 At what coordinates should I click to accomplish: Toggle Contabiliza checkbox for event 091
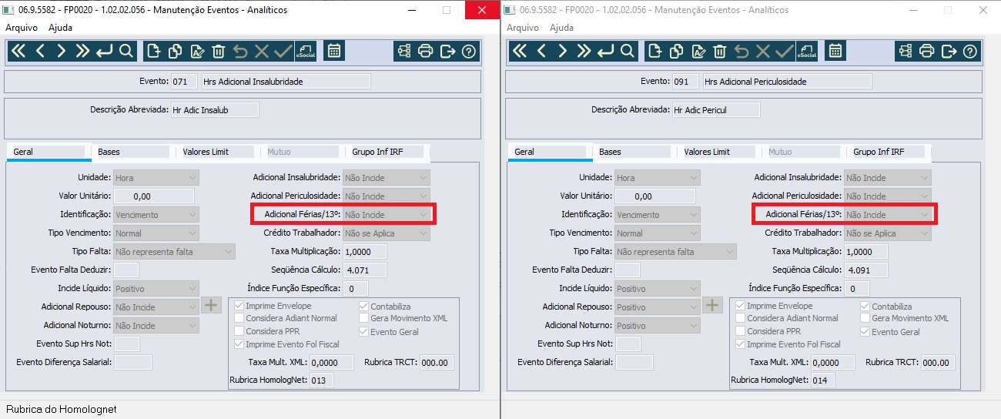click(865, 306)
